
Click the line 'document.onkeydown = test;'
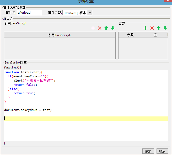(x=28, y=110)
